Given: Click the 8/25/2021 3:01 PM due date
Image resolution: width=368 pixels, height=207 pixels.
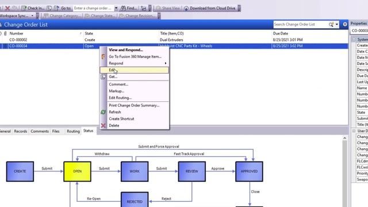Looking at the screenshot, I should (287, 40).
